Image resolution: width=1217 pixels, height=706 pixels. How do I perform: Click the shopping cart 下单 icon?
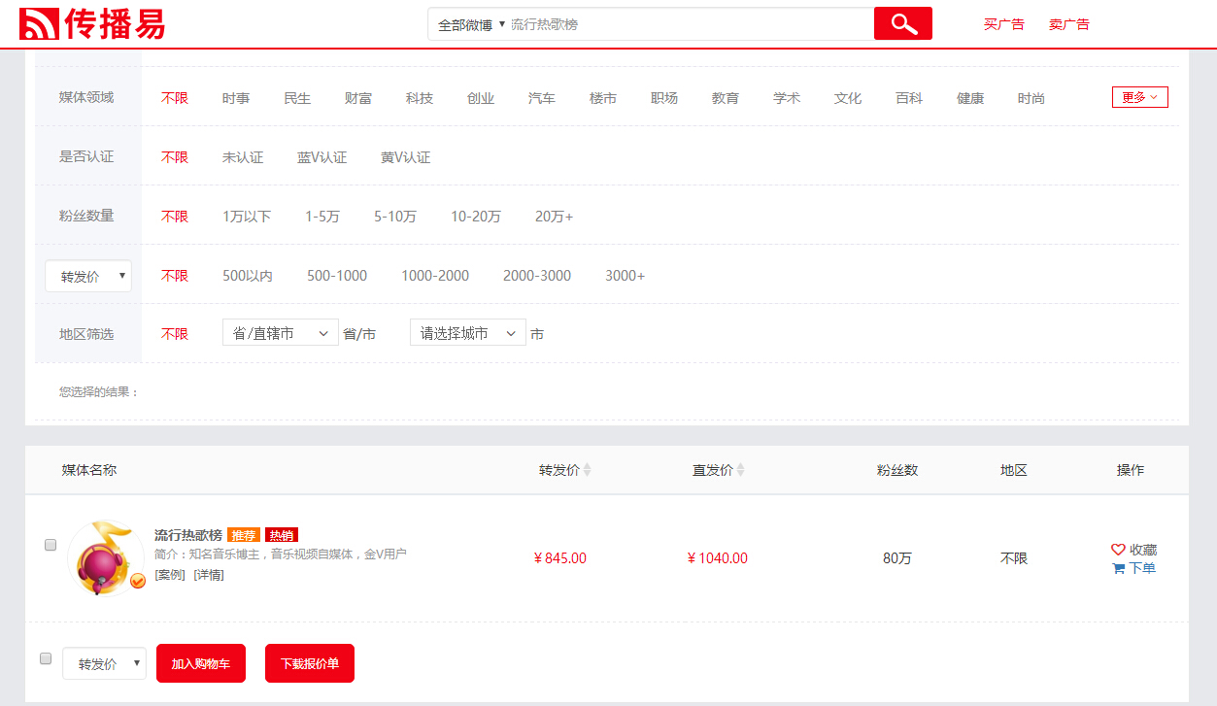tap(1118, 568)
